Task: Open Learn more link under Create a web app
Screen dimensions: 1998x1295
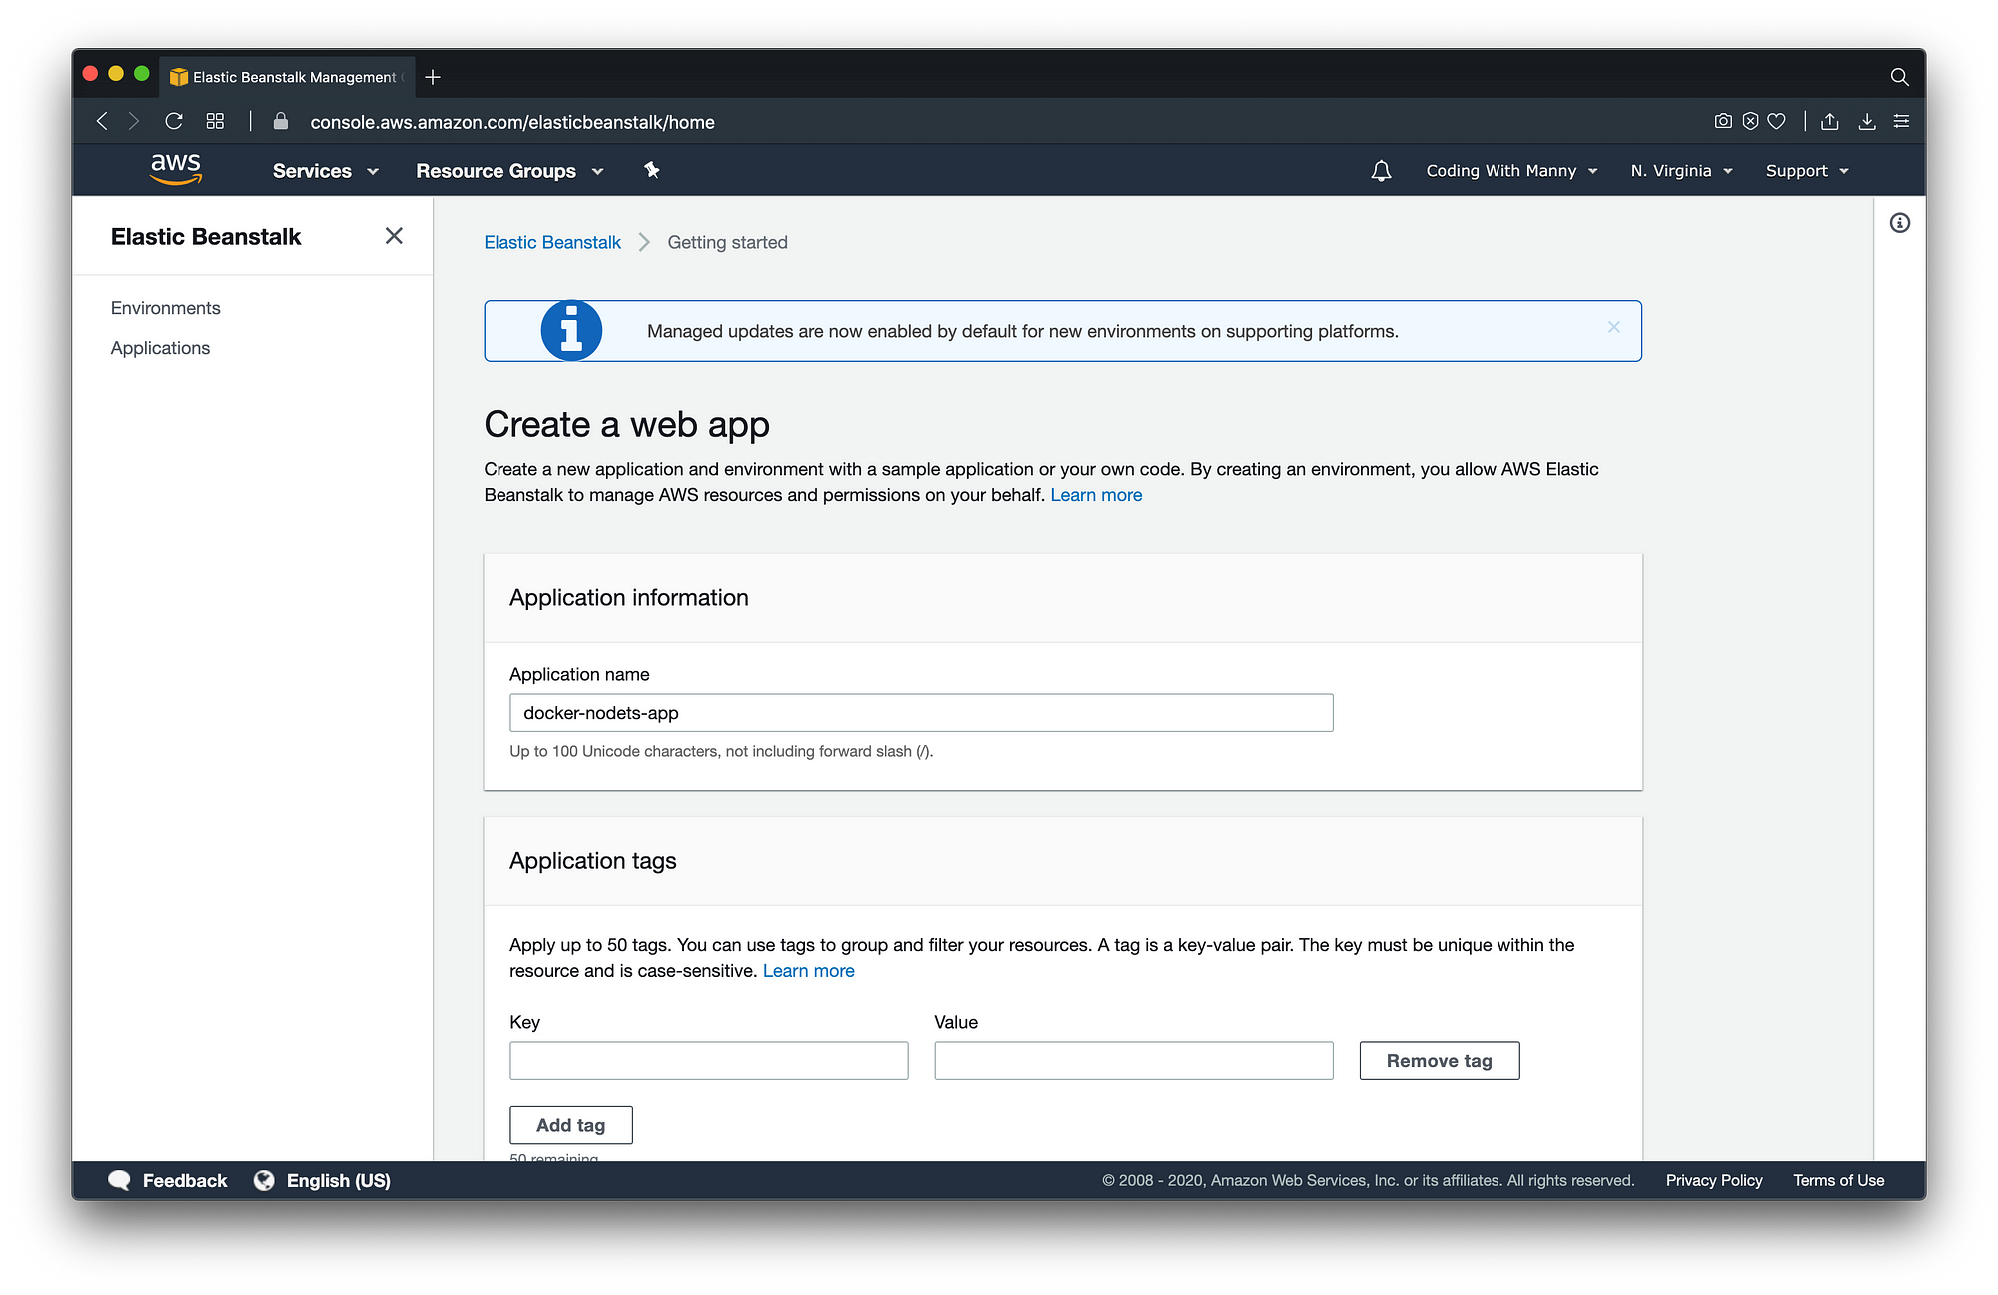Action: pyautogui.click(x=1096, y=495)
